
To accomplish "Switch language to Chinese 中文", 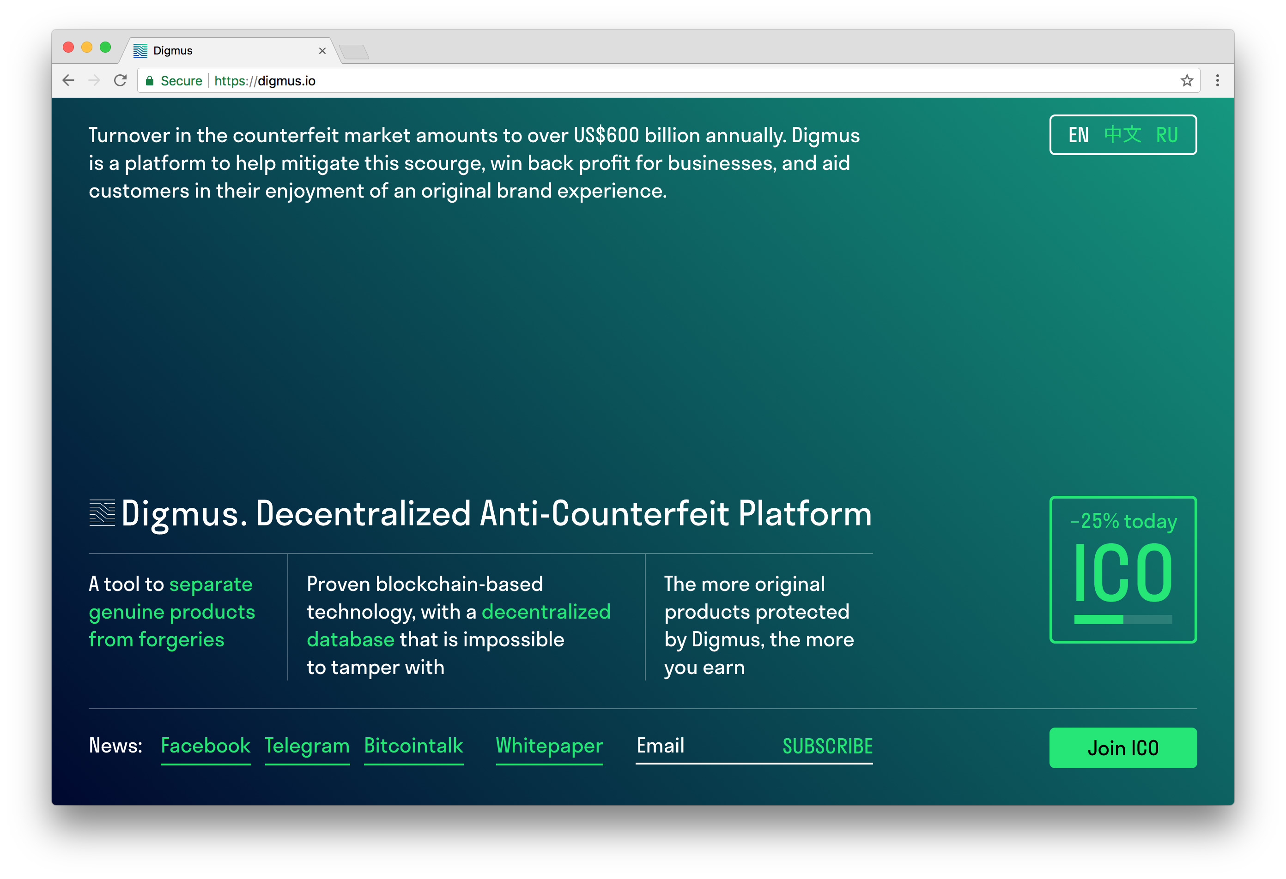I will tap(1122, 135).
